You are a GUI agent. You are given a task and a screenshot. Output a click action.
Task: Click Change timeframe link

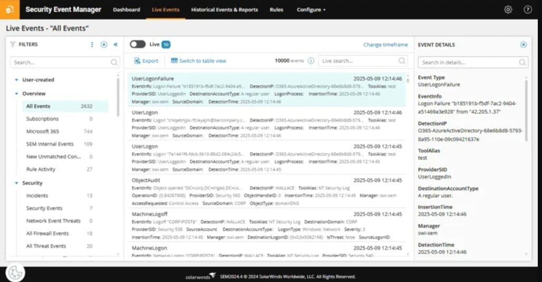(385, 45)
